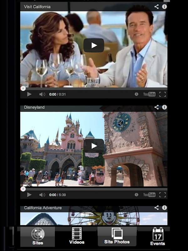Click Watch Later clock on Disneyland player
Image resolution: width=188 pixels, height=251 pixels.
point(136,195)
